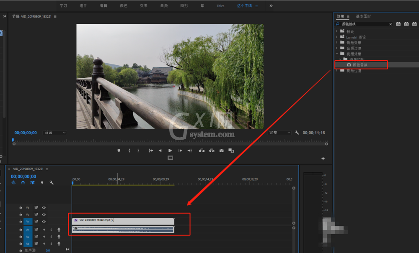
Task: Add a marker in the timeline toolbar
Action: [42, 183]
